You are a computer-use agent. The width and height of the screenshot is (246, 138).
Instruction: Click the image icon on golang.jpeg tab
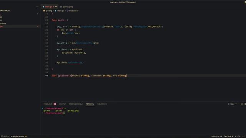[x=61, y=7]
